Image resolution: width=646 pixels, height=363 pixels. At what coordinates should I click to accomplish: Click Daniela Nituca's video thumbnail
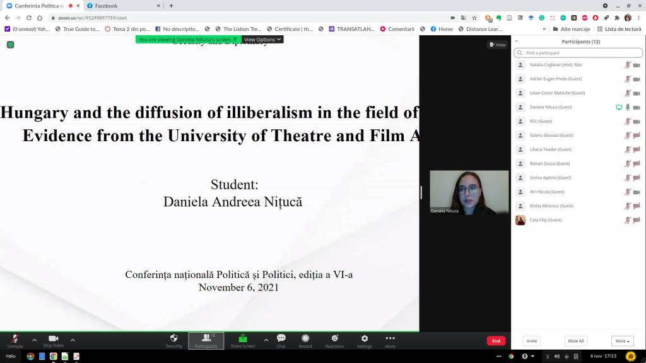pyautogui.click(x=469, y=192)
